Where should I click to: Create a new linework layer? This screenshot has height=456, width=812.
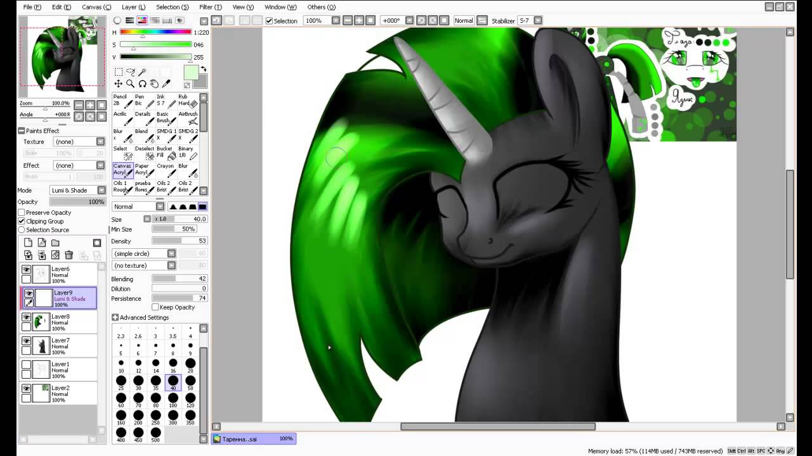(42, 243)
